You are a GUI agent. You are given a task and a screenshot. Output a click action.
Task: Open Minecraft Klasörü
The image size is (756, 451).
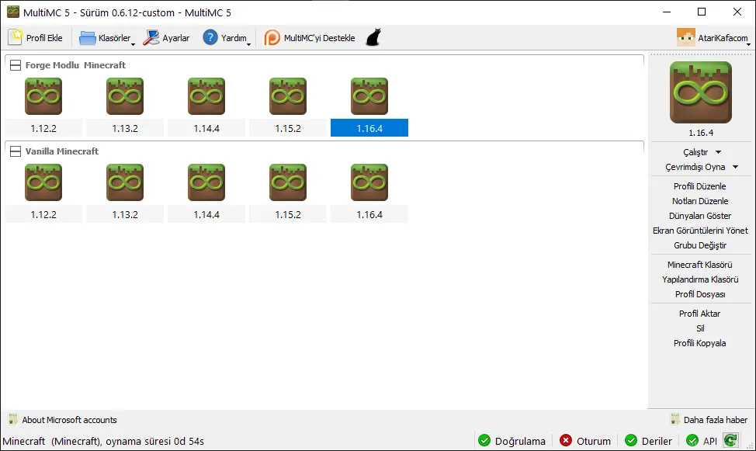tap(699, 265)
